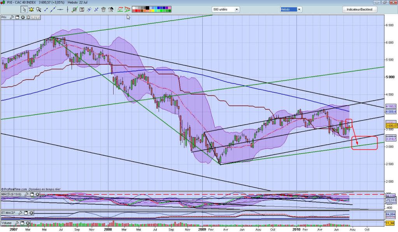The height and width of the screenshot is (232, 398).
Task: Select the arrow cursor tool
Action: pyautogui.click(x=24, y=9)
